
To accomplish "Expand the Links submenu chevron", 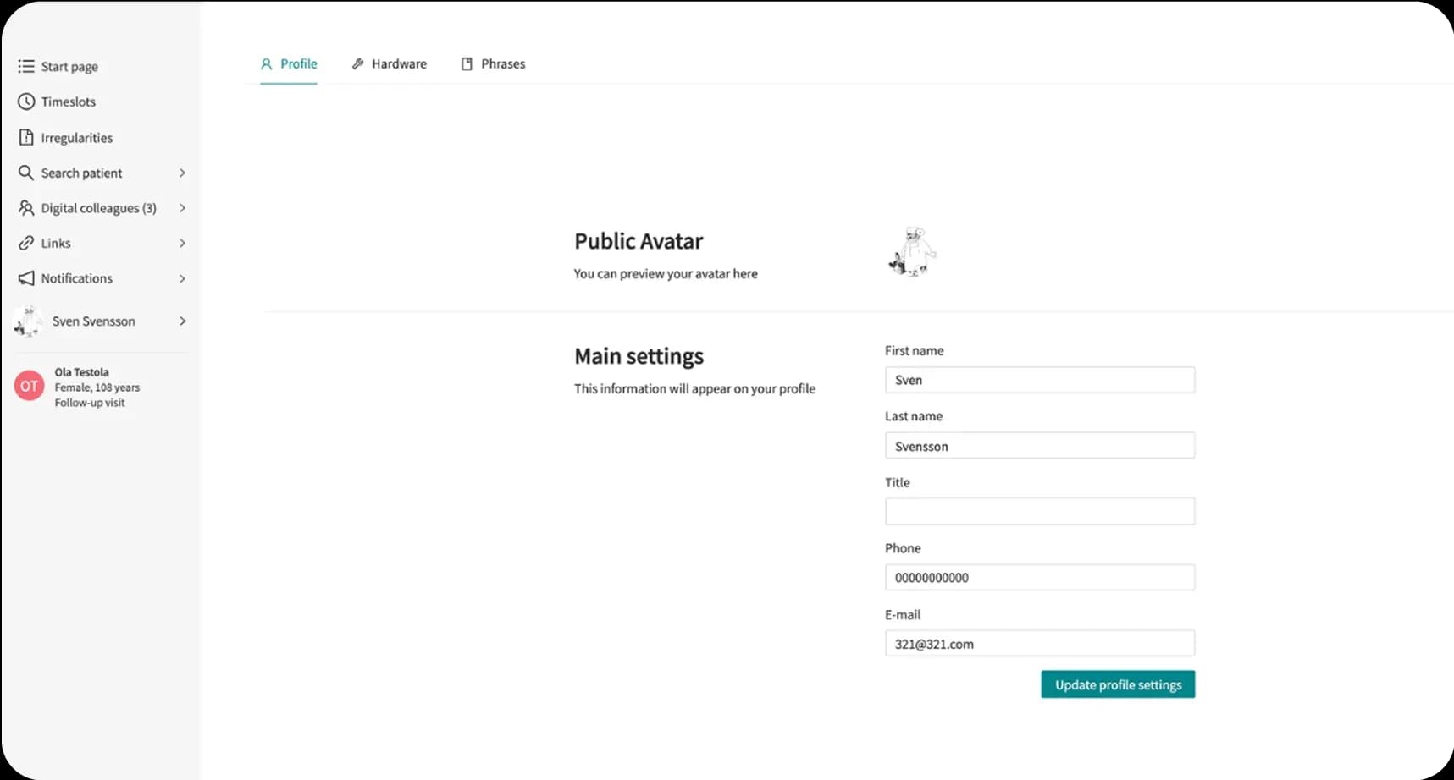I will (x=182, y=243).
